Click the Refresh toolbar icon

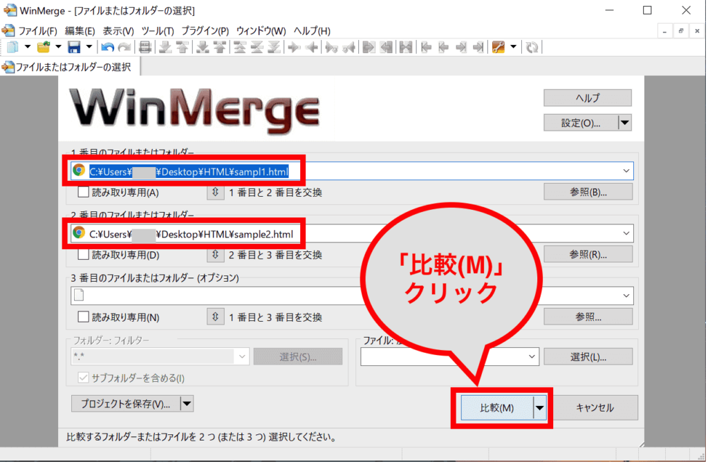(x=532, y=47)
